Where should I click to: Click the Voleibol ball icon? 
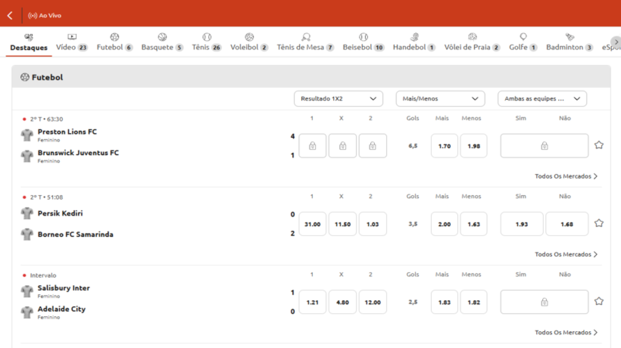pyautogui.click(x=249, y=37)
